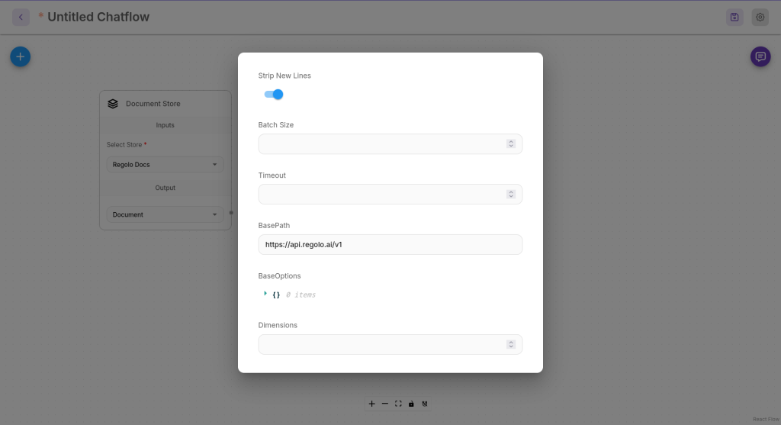Focus the Batch Size input field
Viewport: 781px width, 425px height.
pos(390,144)
